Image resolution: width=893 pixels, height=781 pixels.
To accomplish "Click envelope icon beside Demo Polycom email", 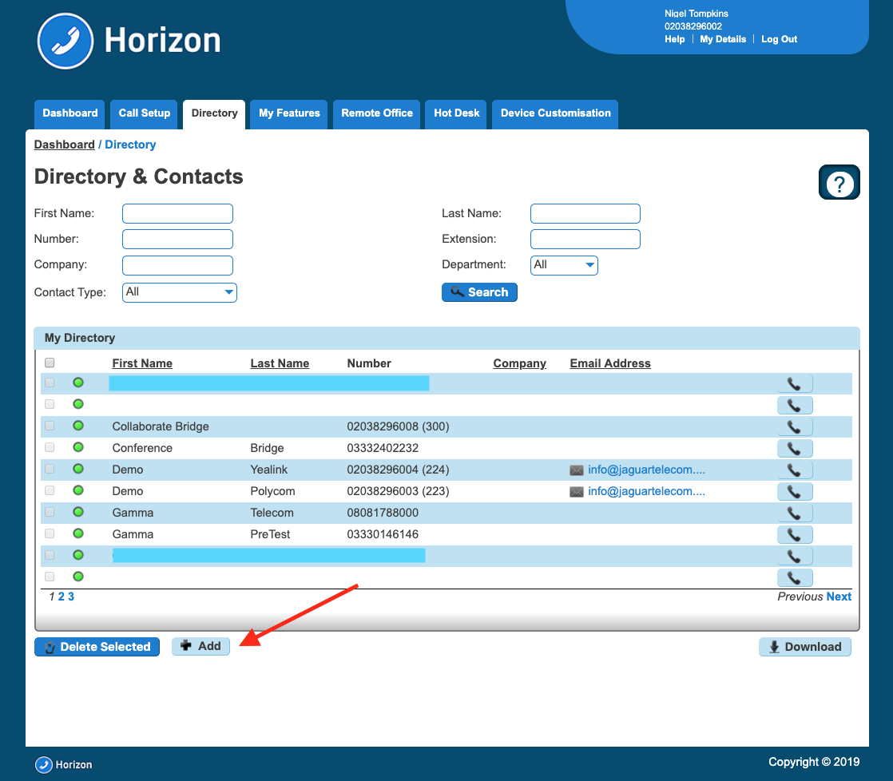I will tap(576, 492).
